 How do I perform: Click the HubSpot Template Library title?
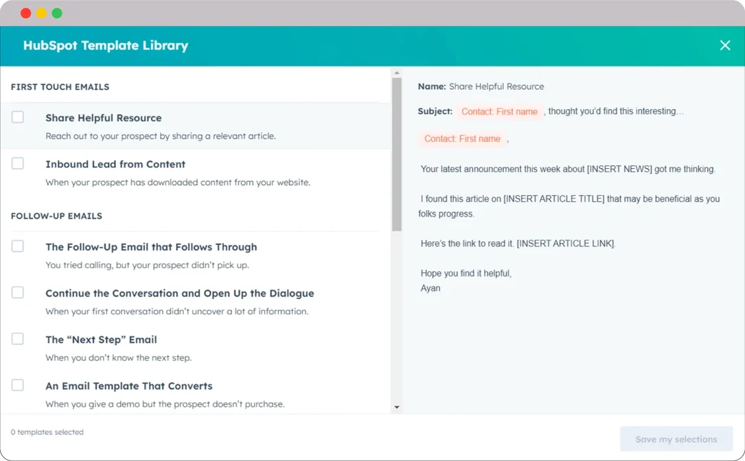[x=105, y=45]
